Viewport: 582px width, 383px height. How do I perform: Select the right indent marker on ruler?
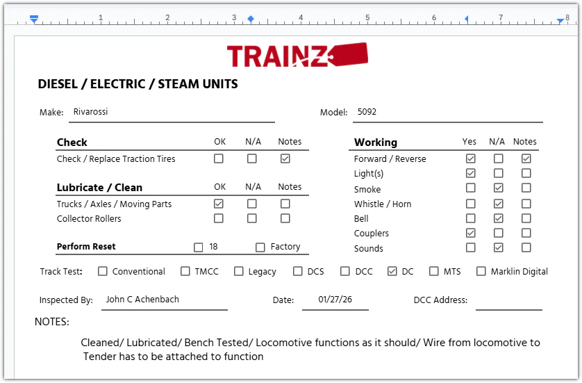[x=560, y=21]
